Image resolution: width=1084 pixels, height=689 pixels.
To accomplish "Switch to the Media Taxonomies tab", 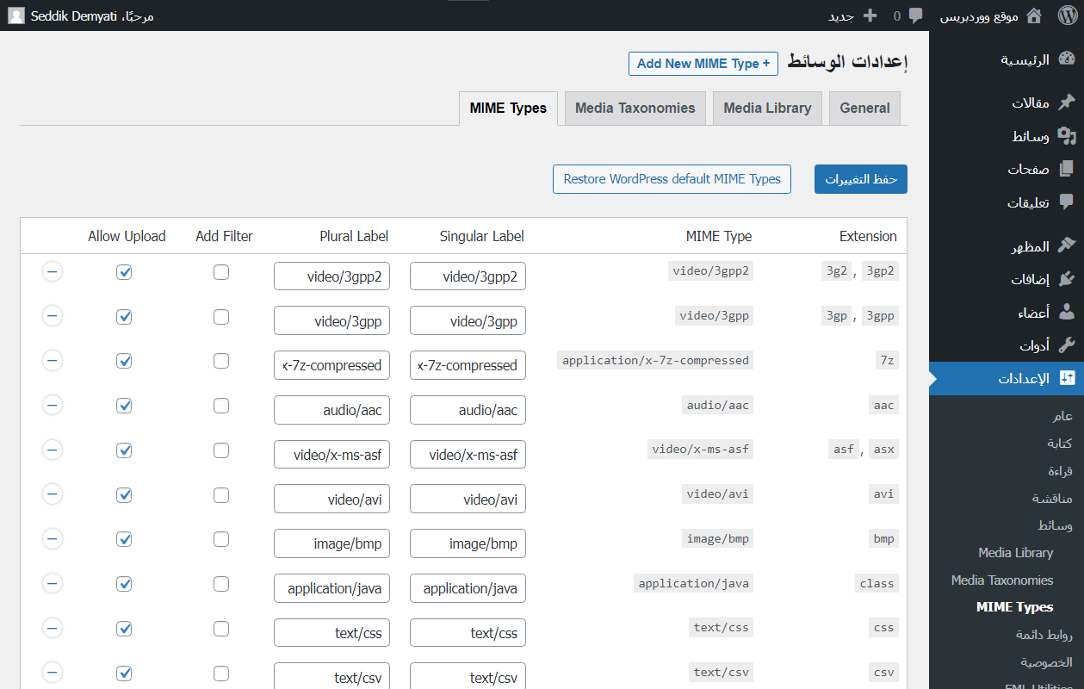I will [x=635, y=109].
